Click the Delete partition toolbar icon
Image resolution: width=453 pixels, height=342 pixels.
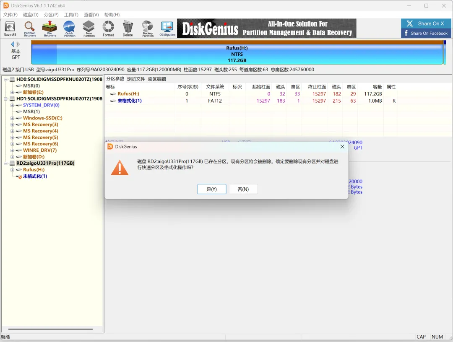128,29
